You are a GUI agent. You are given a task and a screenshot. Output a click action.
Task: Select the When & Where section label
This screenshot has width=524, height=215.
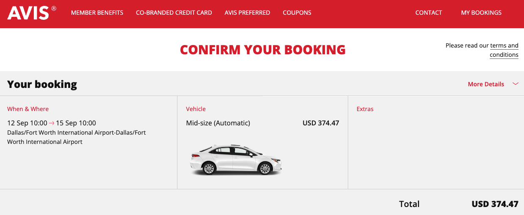tap(28, 109)
